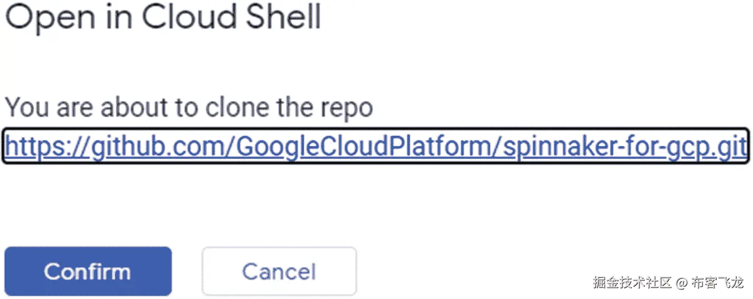Click the '@' symbol in the watermark
Image resolution: width=753 pixels, height=299 pixels.
point(681,283)
